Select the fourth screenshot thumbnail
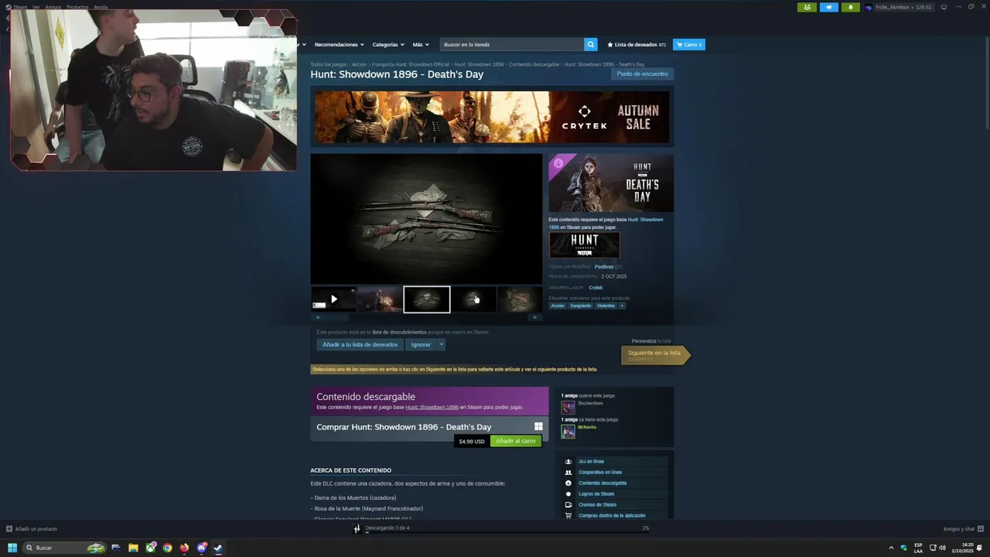The width and height of the screenshot is (990, 557). (473, 299)
